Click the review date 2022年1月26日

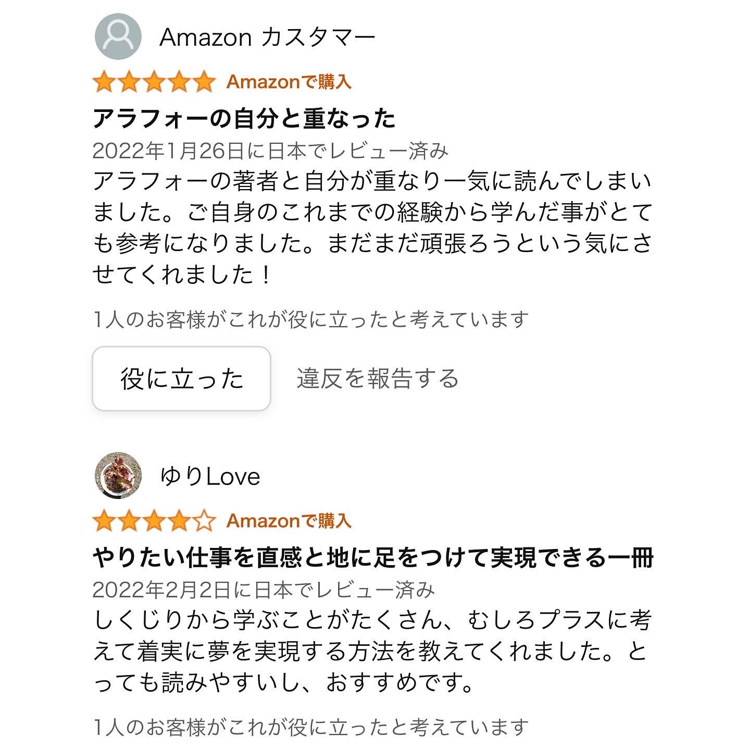tap(270, 151)
